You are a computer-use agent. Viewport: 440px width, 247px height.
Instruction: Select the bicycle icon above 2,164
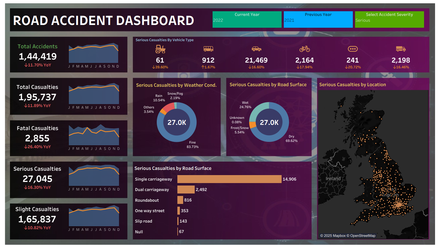click(305, 49)
